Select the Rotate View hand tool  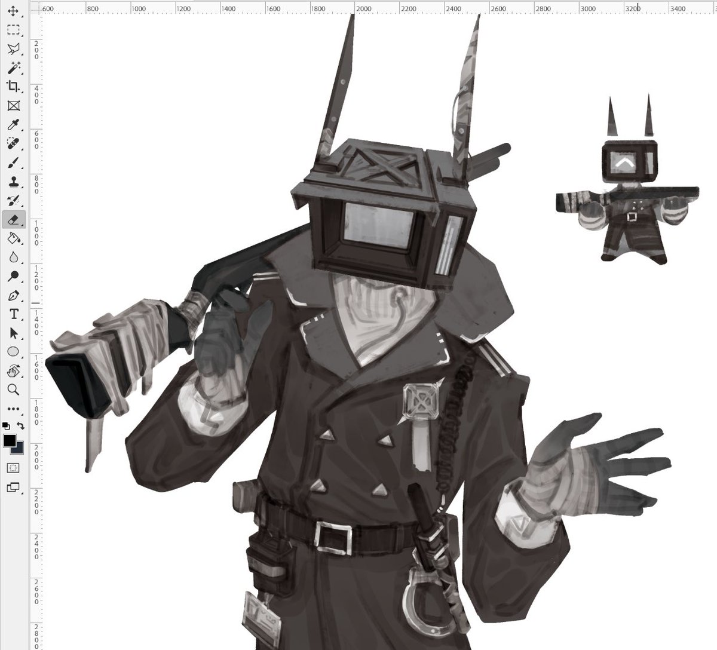(x=13, y=371)
